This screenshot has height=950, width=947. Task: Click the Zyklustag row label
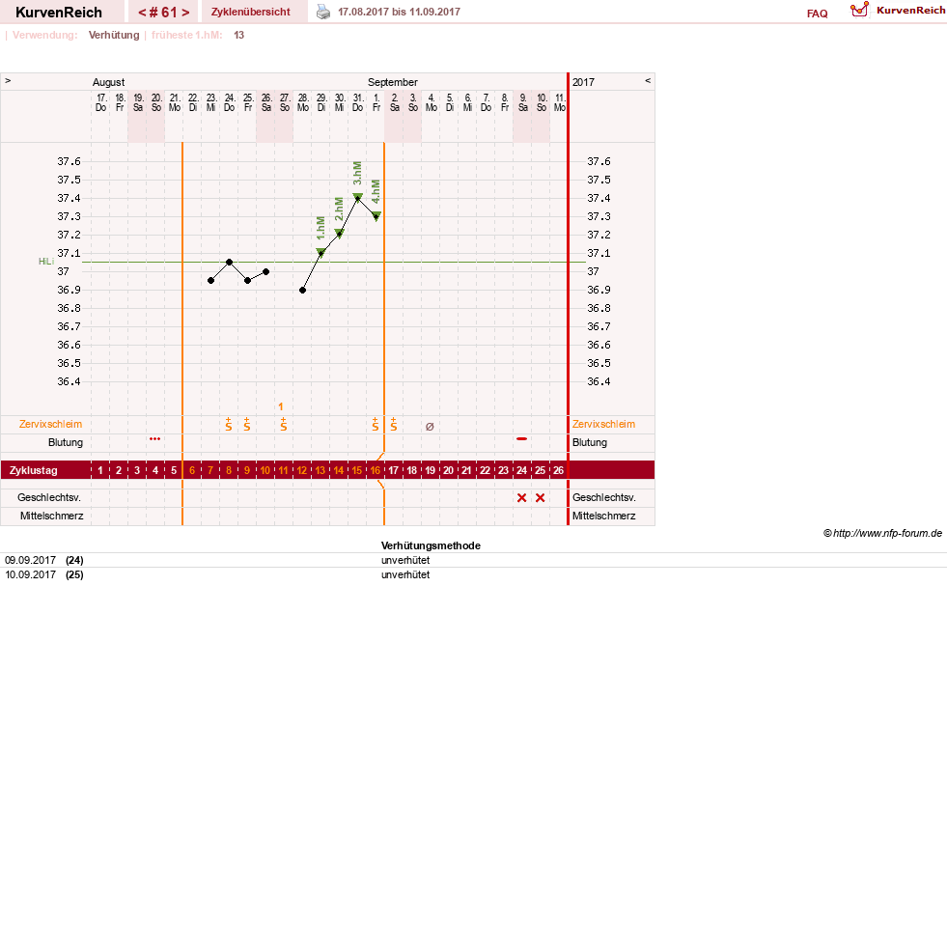[34, 470]
